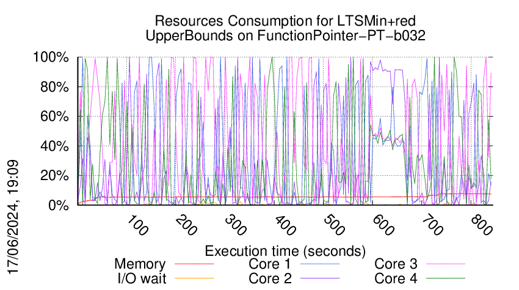Click the red Memory legend line
The width and height of the screenshot is (519, 290).
click(194, 264)
